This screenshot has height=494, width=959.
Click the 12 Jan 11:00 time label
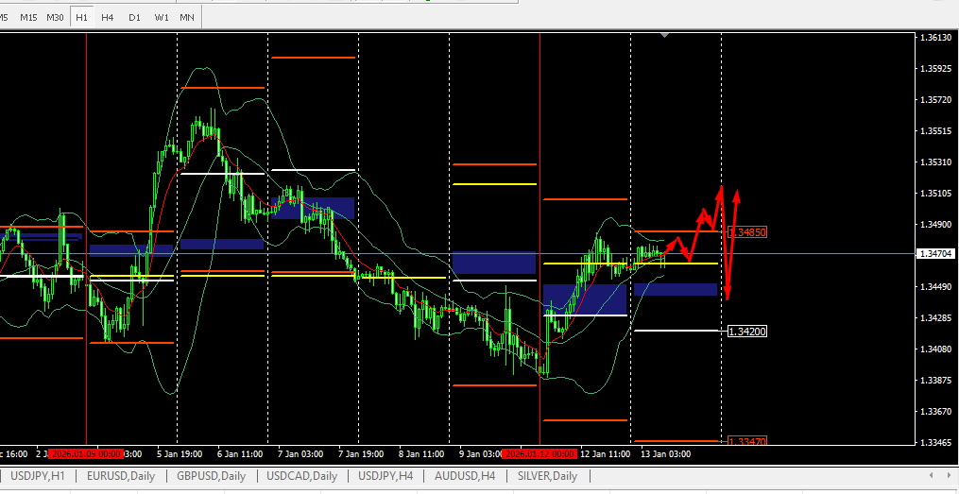coord(605,454)
